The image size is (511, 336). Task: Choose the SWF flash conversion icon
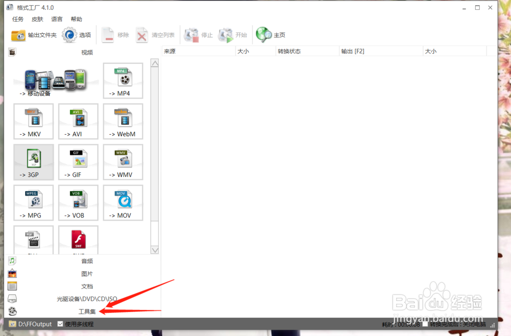(78, 240)
